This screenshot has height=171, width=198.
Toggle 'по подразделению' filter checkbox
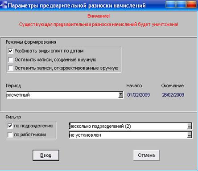coord(10,126)
